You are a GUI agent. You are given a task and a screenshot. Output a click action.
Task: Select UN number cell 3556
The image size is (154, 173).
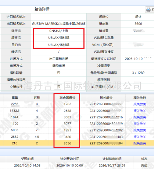[x=67, y=143]
